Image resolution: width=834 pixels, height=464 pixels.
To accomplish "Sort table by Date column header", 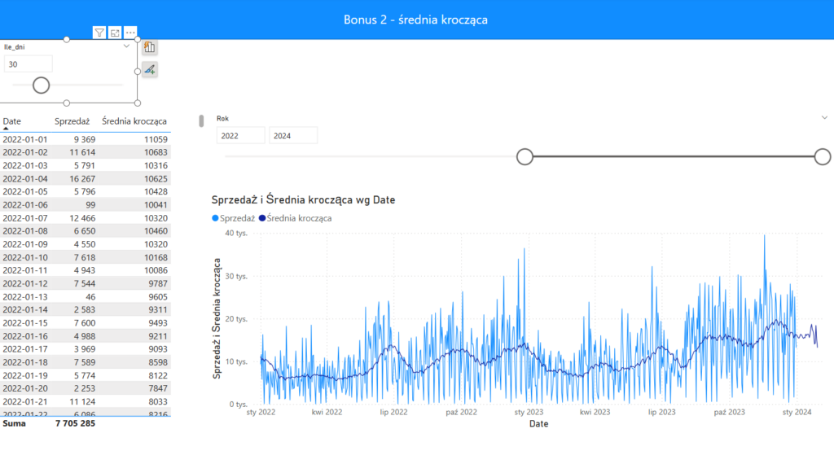I will (x=11, y=121).
